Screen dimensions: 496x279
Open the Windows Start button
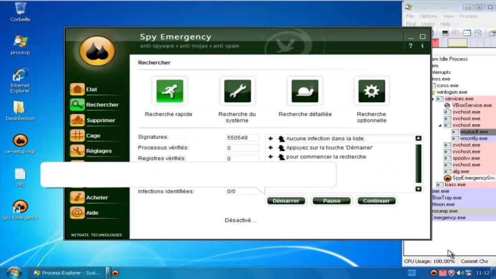pyautogui.click(x=13, y=272)
